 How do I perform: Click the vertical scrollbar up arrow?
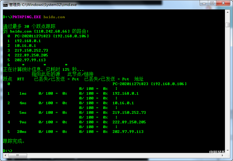coord(228,12)
